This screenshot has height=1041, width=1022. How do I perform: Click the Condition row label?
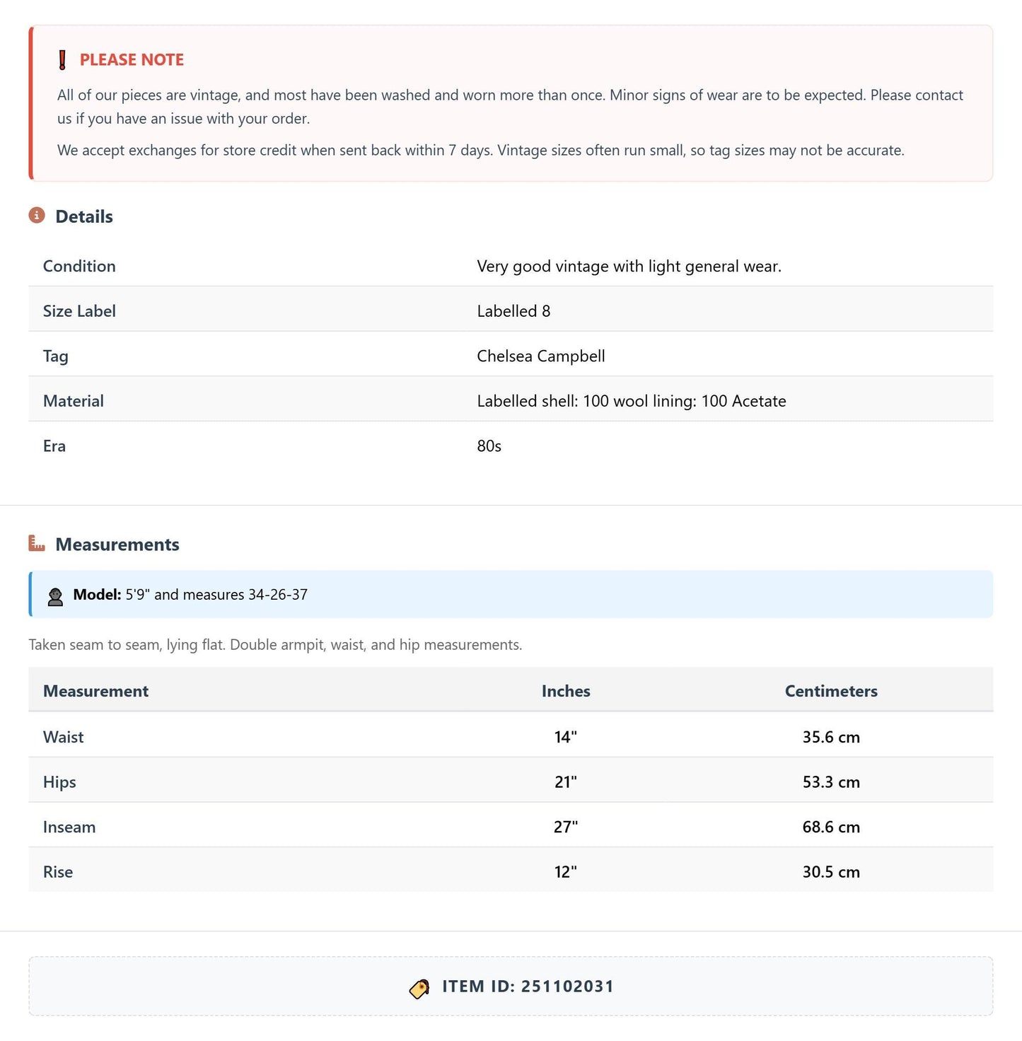click(x=79, y=266)
